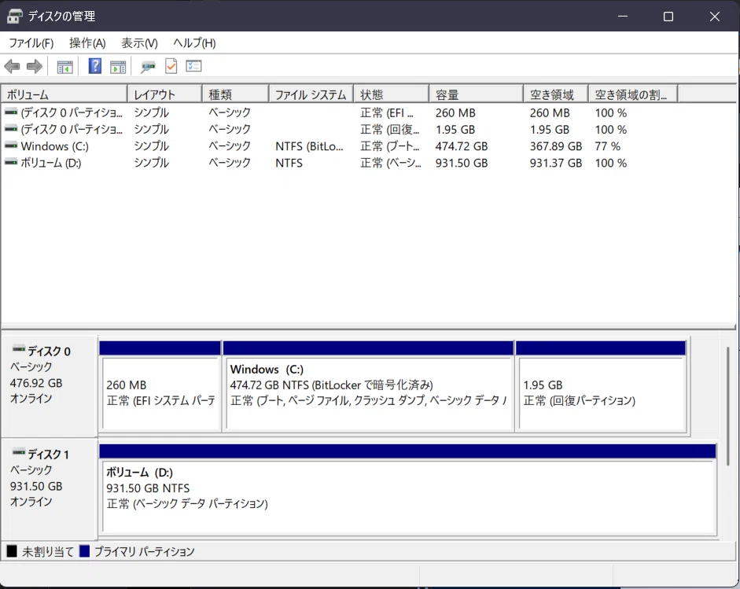740x589 pixels.
Task: Click the 367.89 GB free space cell
Action: click(x=555, y=146)
